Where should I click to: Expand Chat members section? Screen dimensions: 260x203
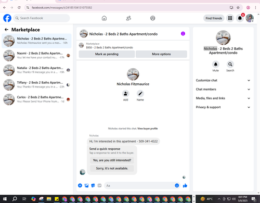pyautogui.click(x=223, y=90)
